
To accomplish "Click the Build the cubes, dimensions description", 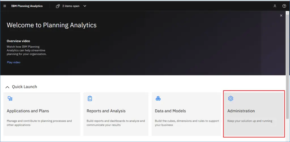I will (x=187, y=123).
